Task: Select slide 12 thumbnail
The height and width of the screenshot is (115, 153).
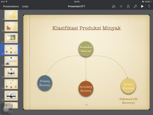Action: (11, 50)
